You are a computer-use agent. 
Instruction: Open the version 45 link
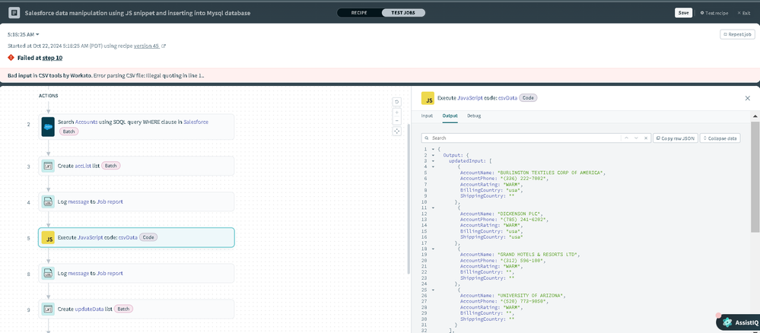click(x=146, y=46)
